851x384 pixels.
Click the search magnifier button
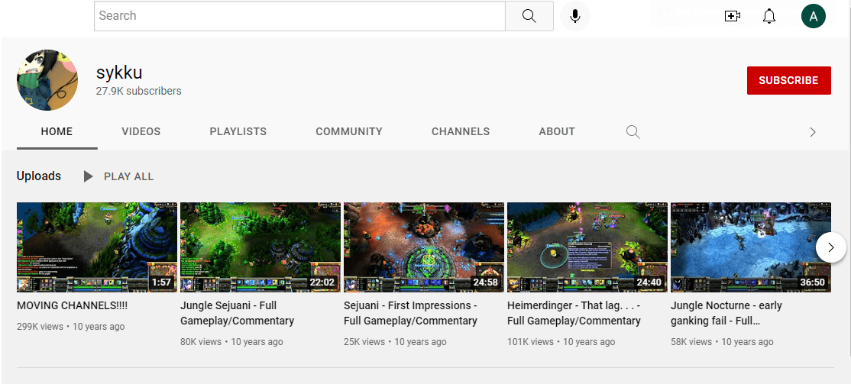tap(529, 16)
